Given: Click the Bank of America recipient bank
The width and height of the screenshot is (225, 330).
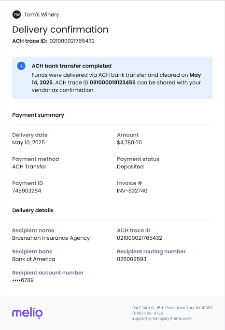Looking at the screenshot, I should (x=34, y=259).
